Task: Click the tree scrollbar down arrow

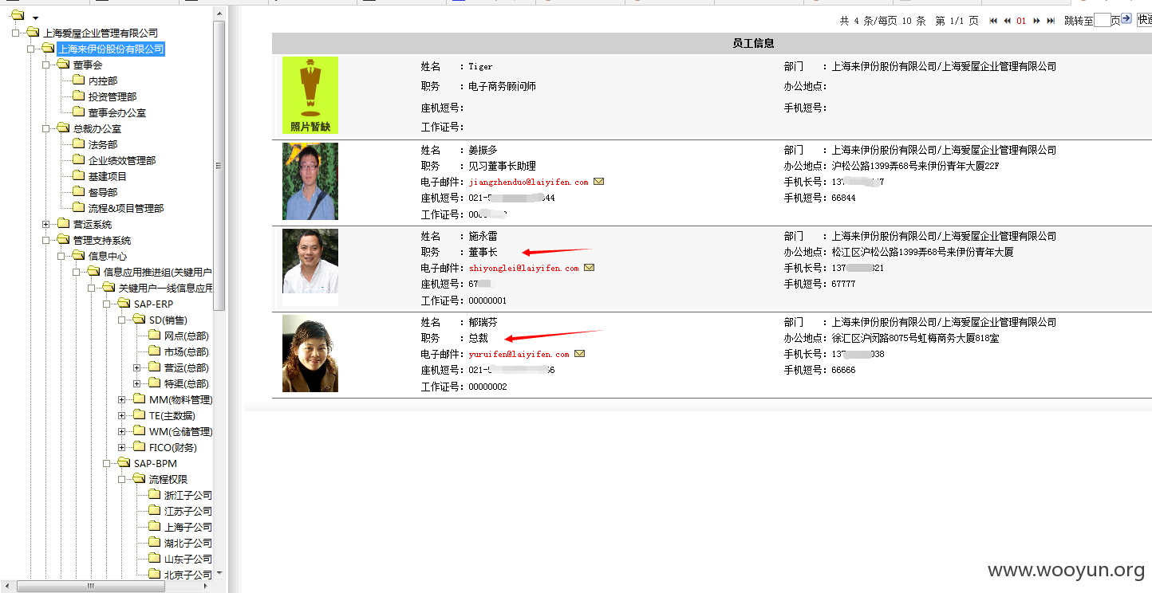Action: (x=219, y=573)
